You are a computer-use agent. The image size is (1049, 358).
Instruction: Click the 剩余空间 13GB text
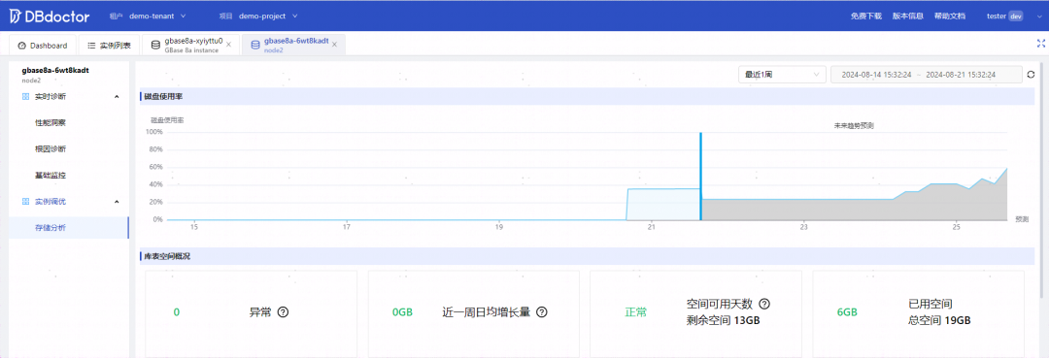[x=724, y=320]
